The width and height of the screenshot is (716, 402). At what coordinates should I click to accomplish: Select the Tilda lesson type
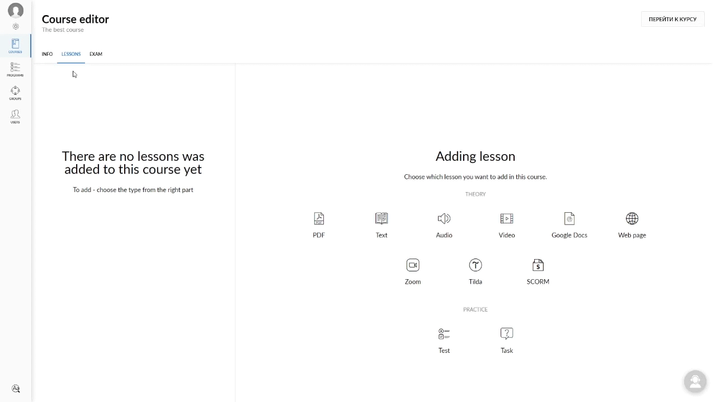tap(475, 266)
